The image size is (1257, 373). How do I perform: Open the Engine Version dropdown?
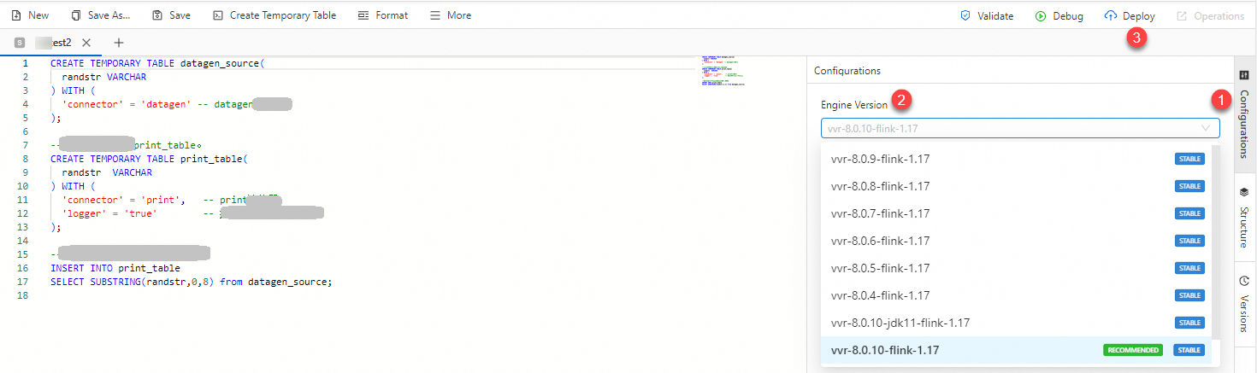[x=1020, y=129]
